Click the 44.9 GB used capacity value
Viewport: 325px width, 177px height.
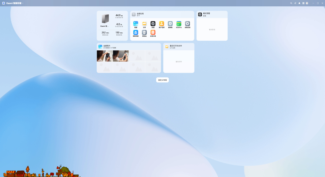pos(119,15)
